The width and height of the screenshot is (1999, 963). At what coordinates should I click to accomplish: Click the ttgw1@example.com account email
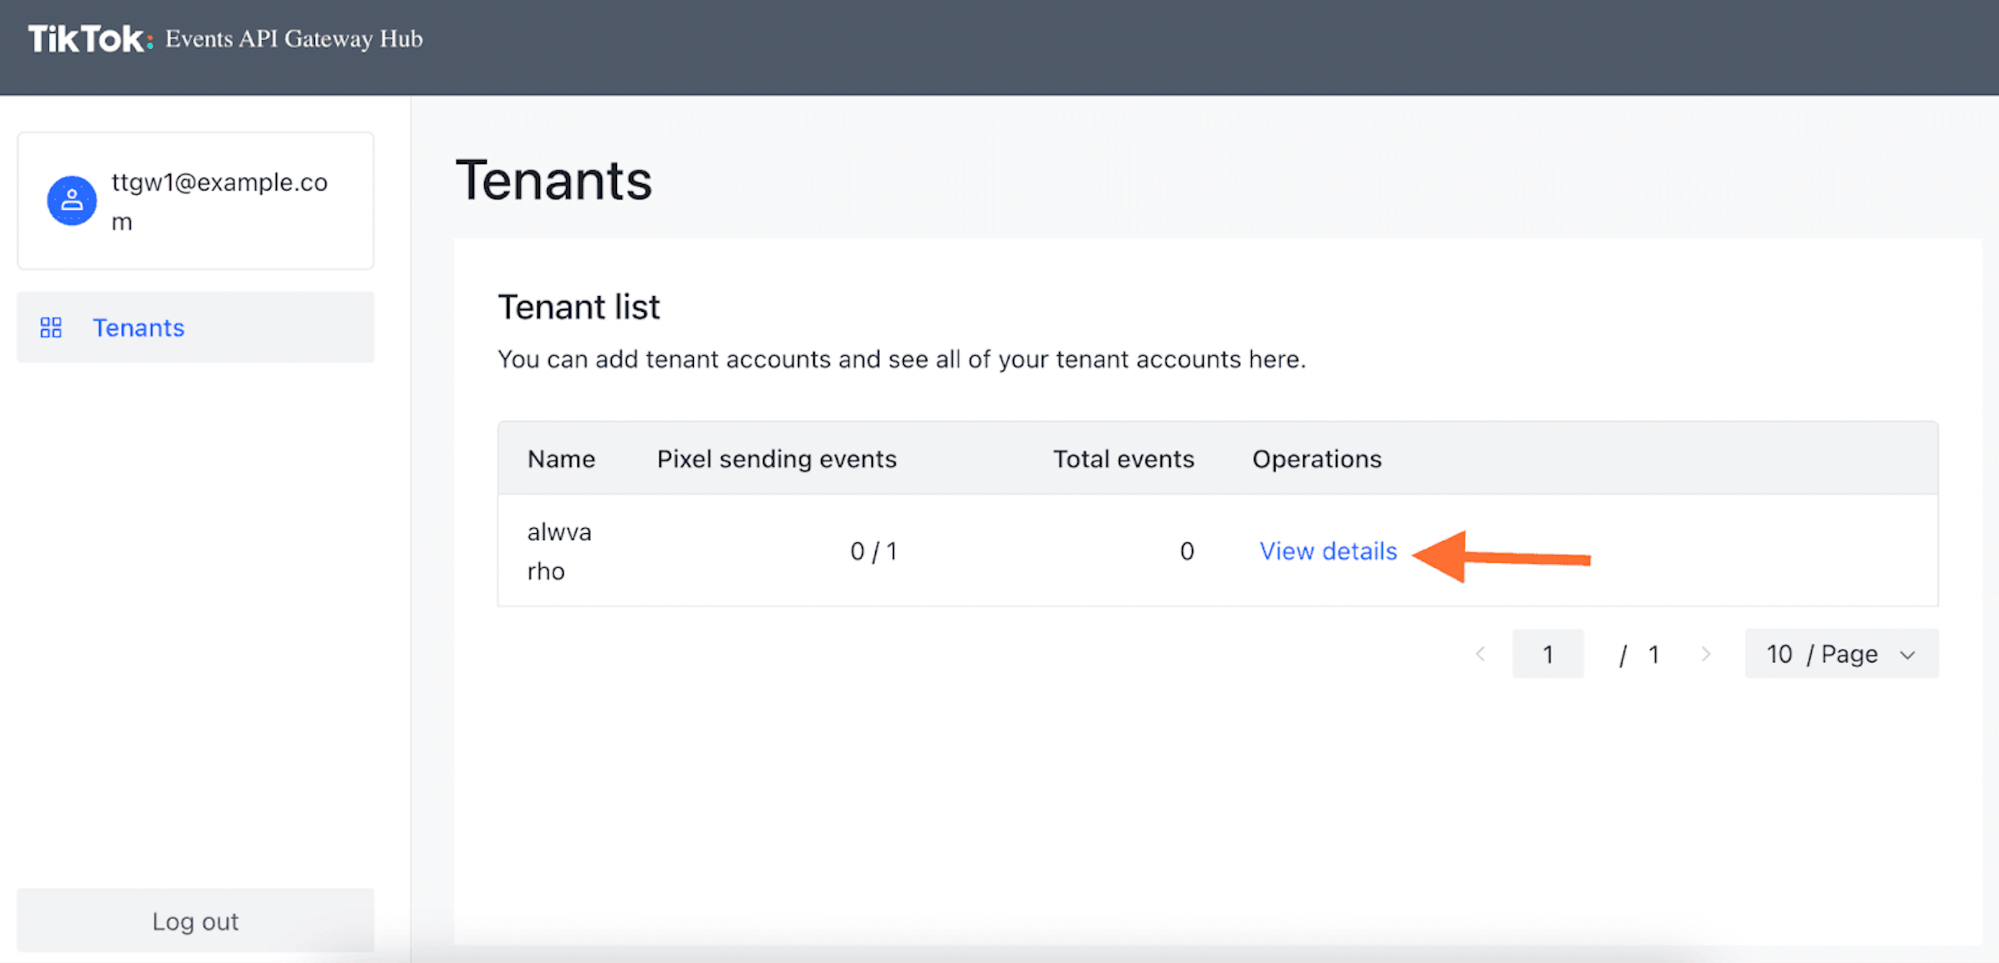(x=219, y=202)
